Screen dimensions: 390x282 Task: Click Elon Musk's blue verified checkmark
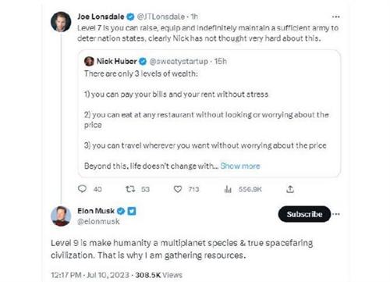coord(120,211)
